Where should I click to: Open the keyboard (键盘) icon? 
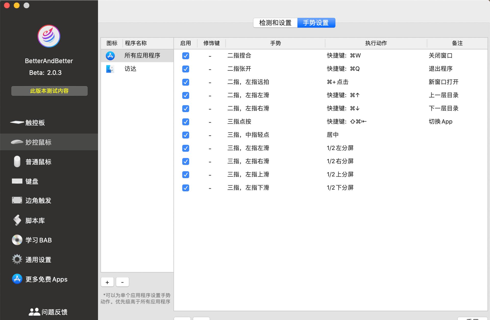pos(17,181)
